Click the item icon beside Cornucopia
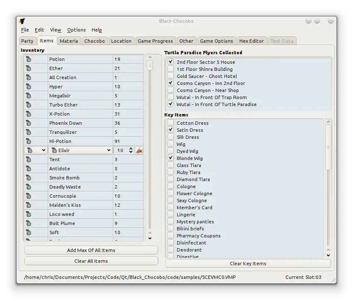Screen dimensions: 353x300 coord(28,196)
